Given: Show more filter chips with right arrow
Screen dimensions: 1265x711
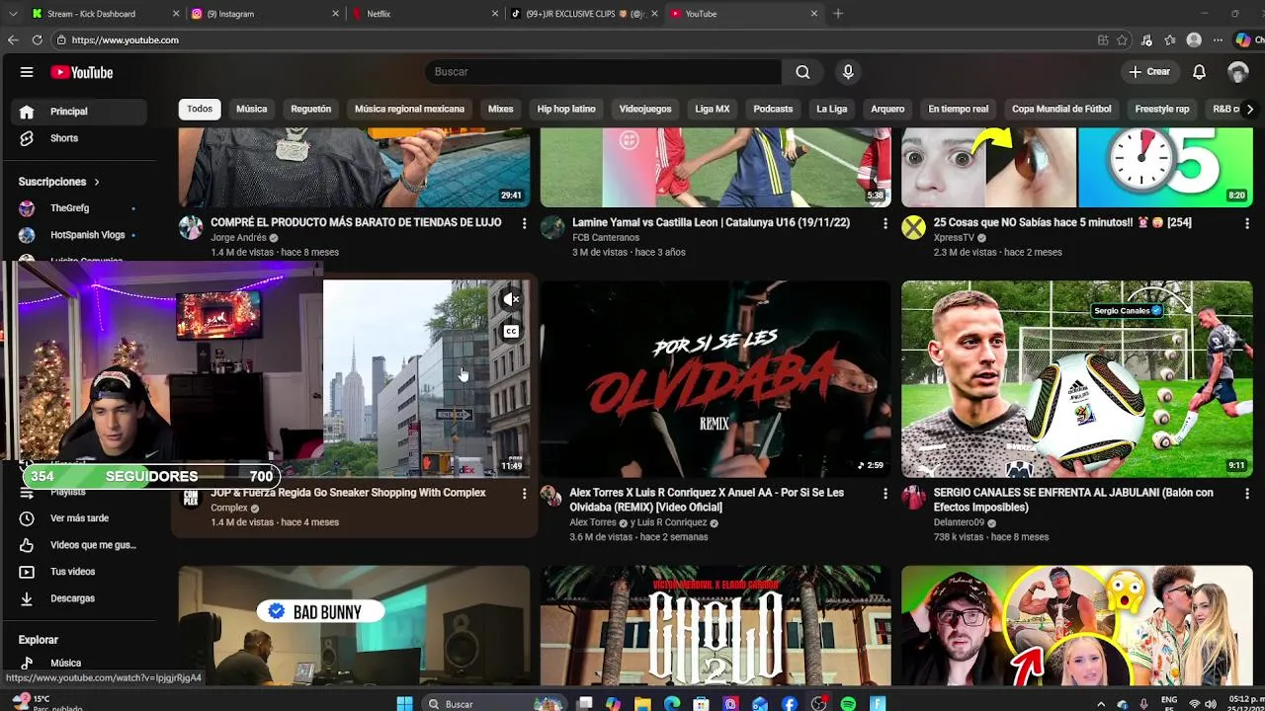Looking at the screenshot, I should click(x=1249, y=110).
